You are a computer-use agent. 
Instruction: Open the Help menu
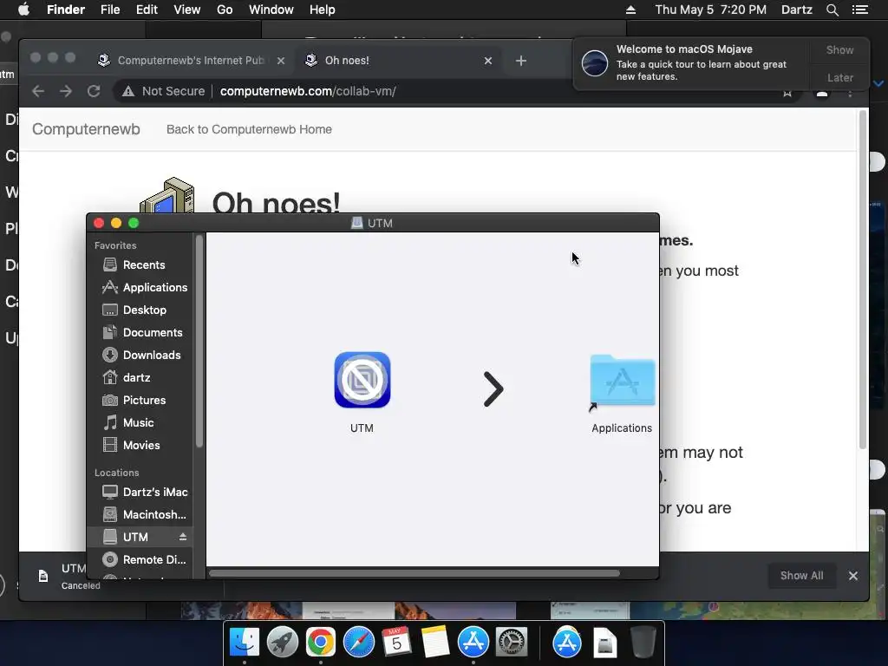click(323, 10)
